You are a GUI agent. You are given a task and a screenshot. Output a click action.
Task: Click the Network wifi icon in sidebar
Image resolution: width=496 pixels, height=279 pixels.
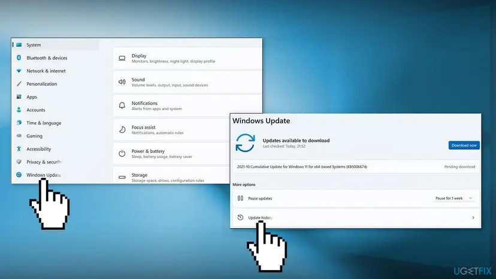[x=19, y=71]
